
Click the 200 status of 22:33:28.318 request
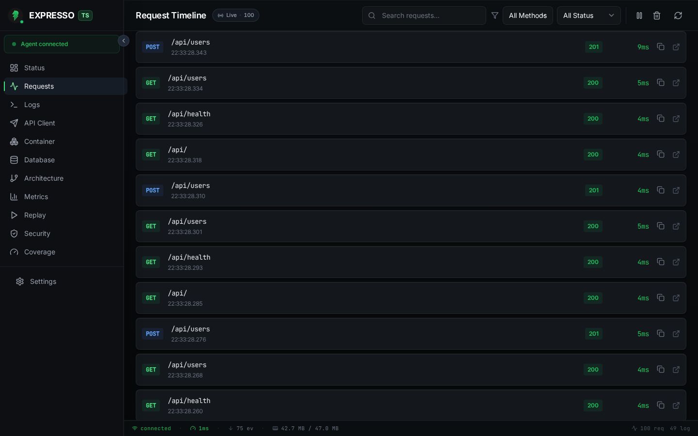(x=593, y=155)
